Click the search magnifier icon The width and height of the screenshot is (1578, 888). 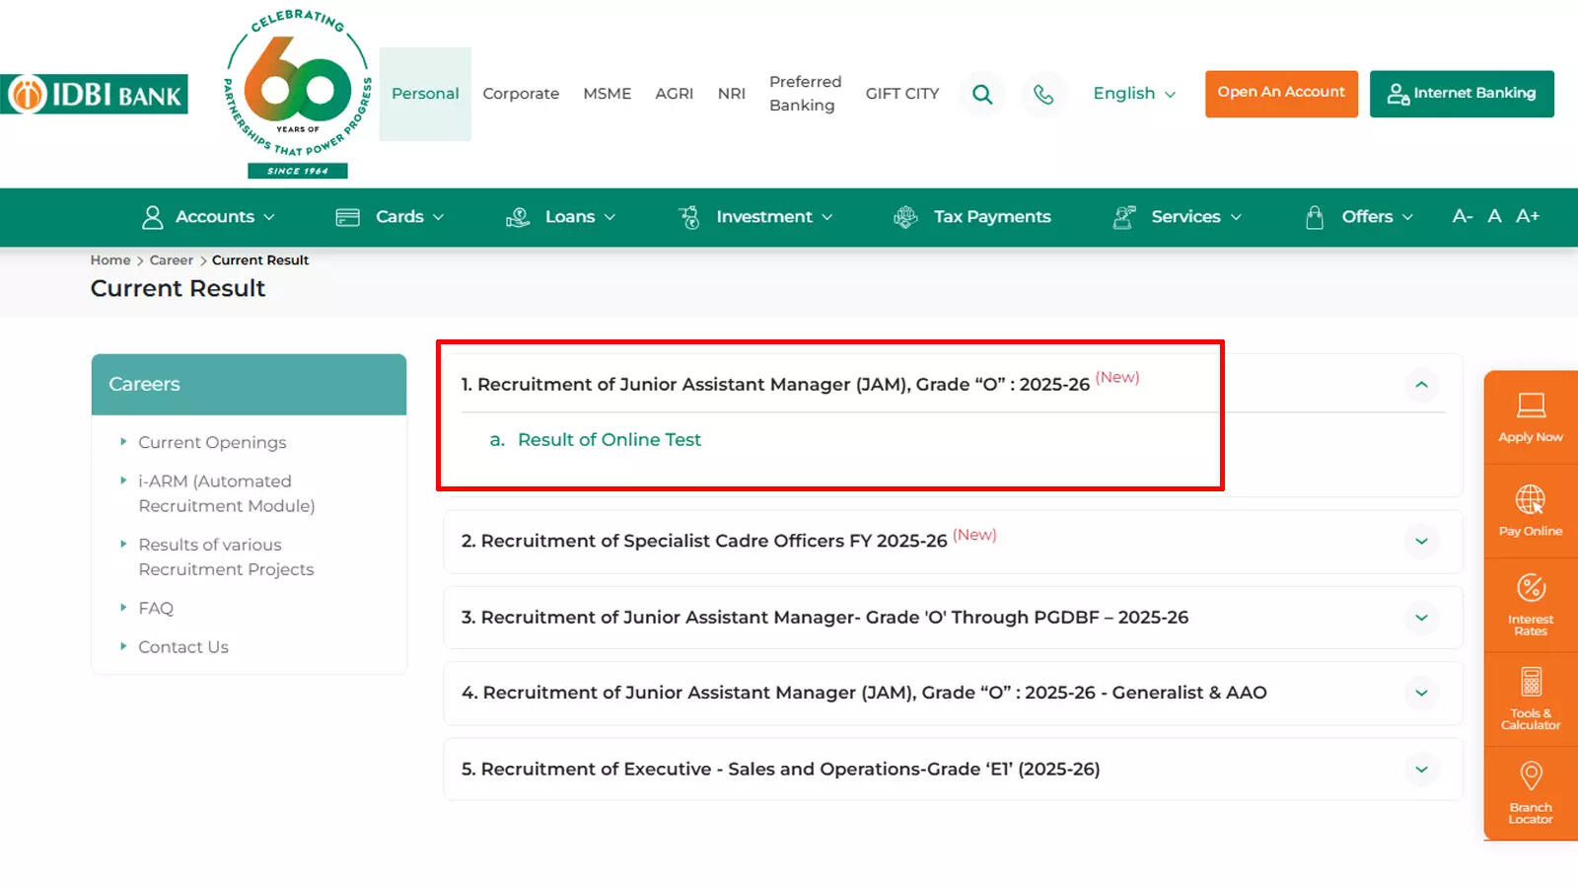click(982, 94)
